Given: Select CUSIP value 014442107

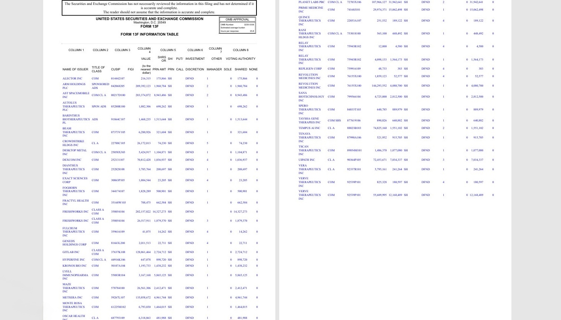Looking at the screenshot, I should (x=118, y=79).
